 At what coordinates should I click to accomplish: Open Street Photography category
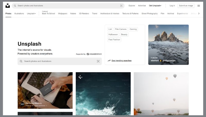tap(150, 14)
